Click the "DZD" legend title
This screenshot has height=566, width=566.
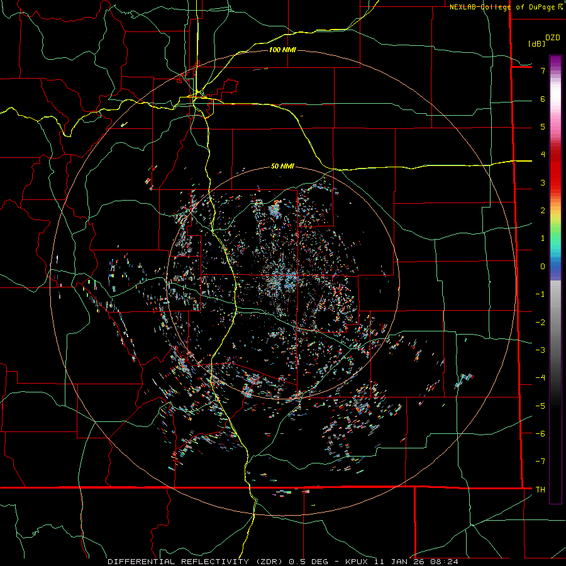click(x=553, y=38)
